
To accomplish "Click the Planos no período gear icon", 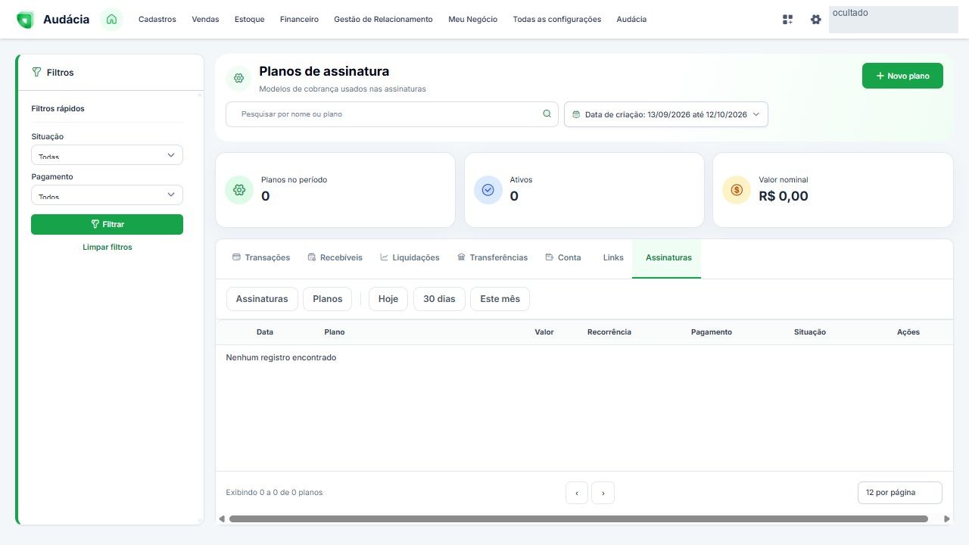I will click(x=239, y=190).
